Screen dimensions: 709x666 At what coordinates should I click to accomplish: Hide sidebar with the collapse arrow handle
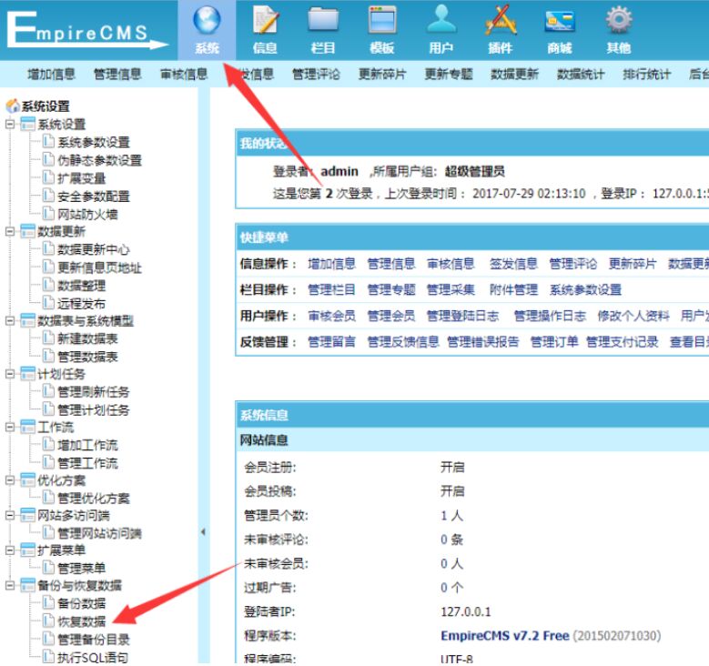tap(203, 532)
